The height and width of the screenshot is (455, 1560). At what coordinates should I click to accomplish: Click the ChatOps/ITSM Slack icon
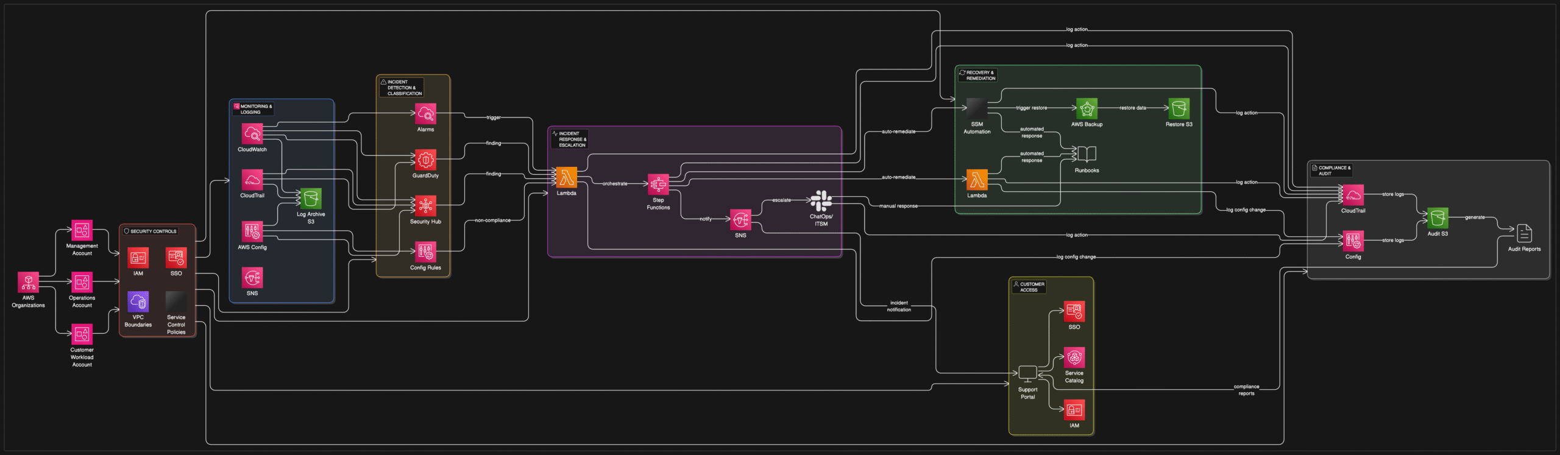(x=821, y=200)
